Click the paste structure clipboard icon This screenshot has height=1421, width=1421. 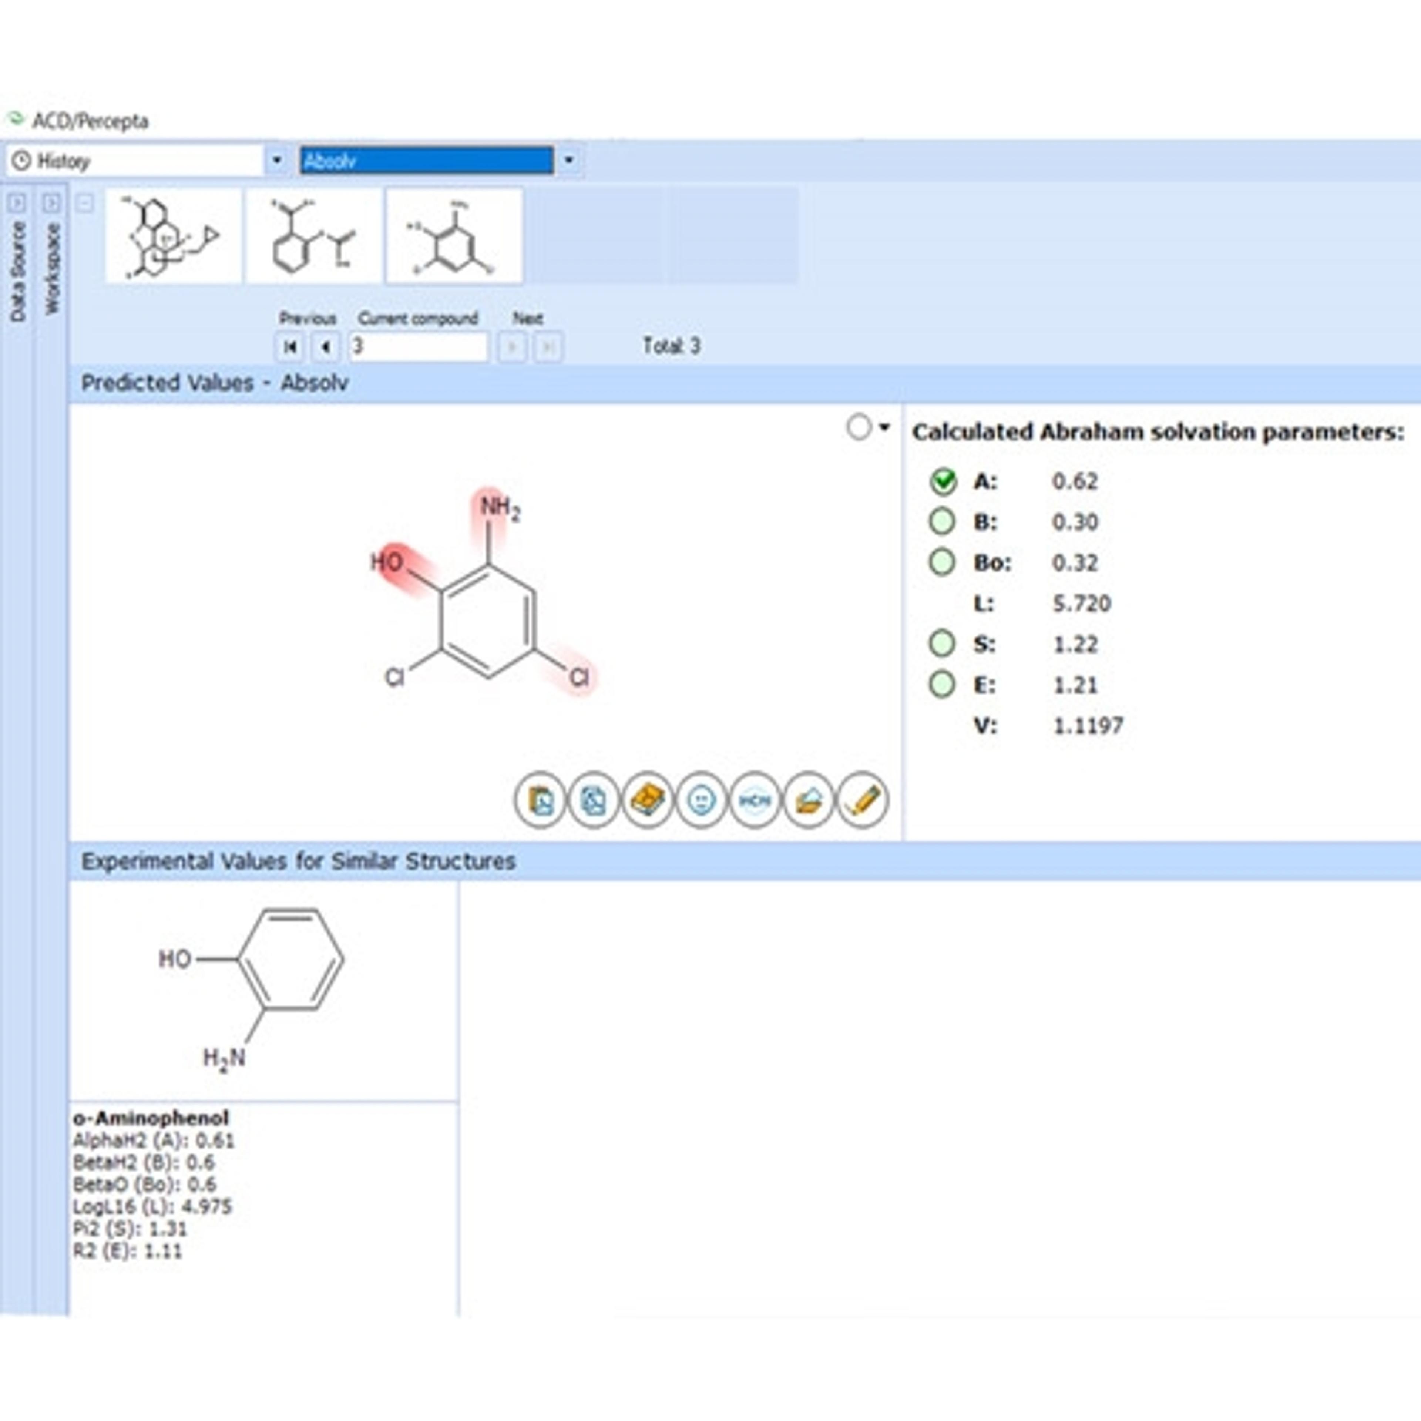pyautogui.click(x=540, y=799)
